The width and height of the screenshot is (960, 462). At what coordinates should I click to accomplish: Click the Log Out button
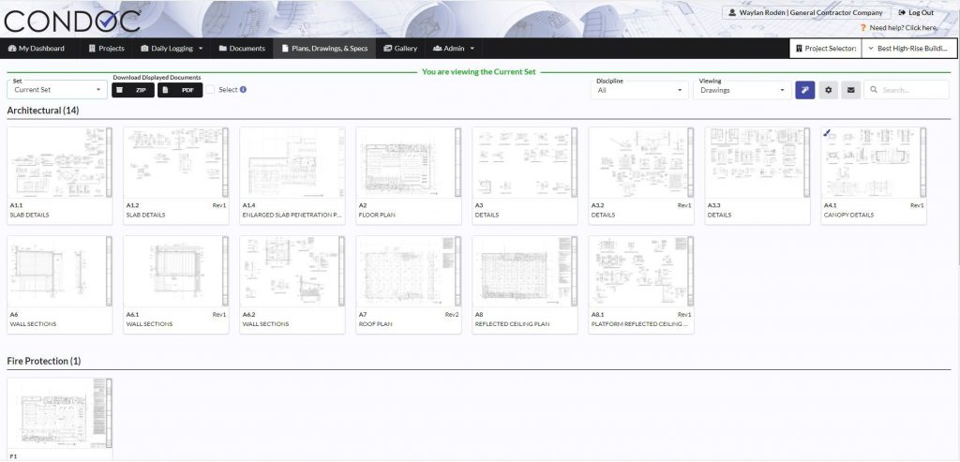[x=916, y=12]
